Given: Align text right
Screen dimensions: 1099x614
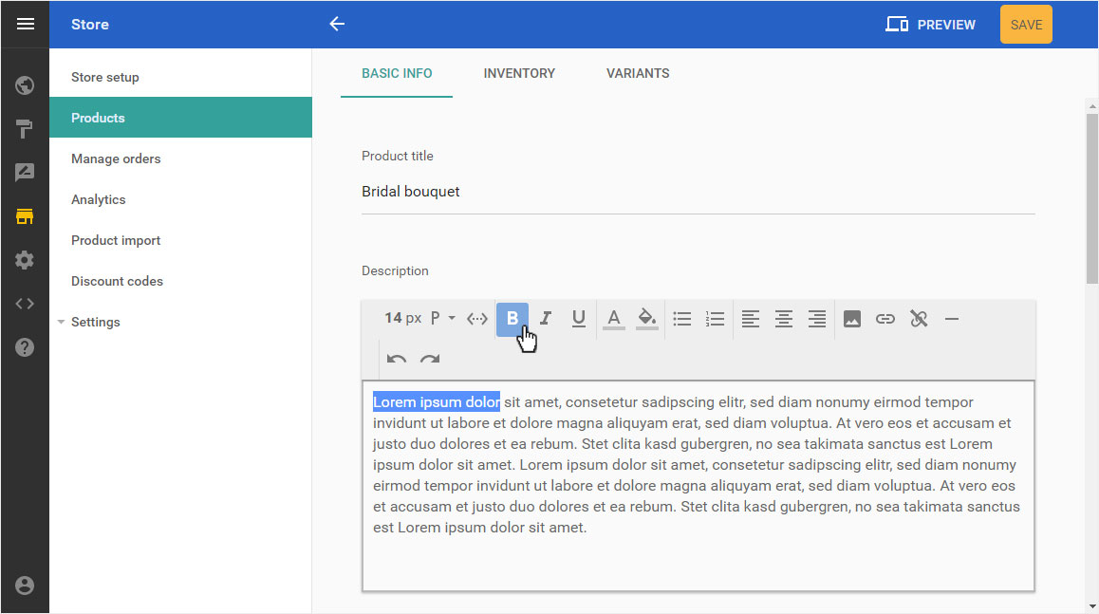Looking at the screenshot, I should 817,319.
